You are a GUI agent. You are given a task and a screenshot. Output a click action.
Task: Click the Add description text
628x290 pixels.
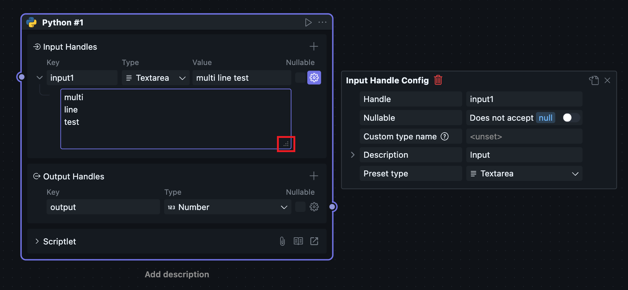pos(177,274)
